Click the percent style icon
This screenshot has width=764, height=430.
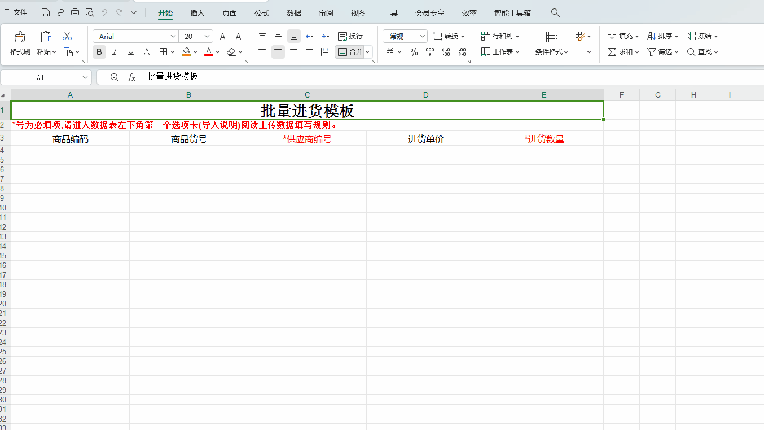[x=414, y=52]
